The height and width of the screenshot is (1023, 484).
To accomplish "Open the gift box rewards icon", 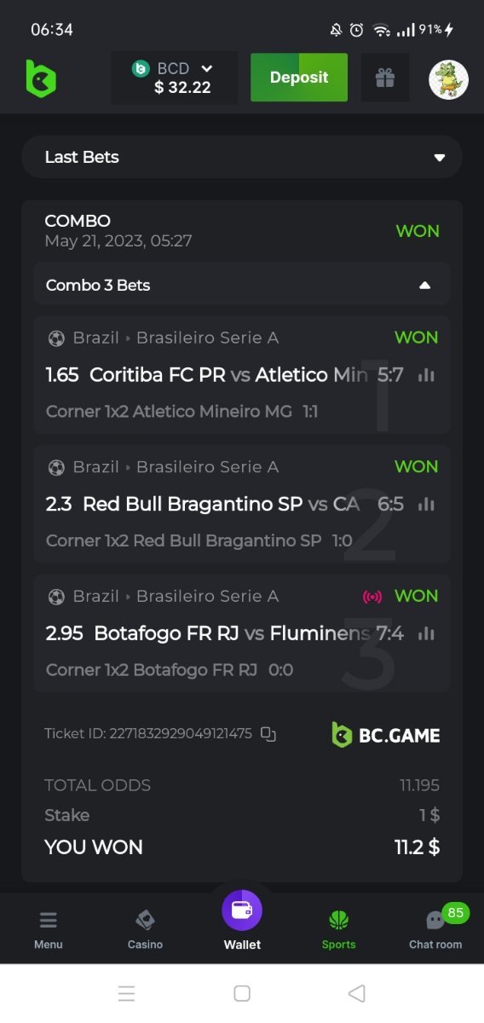I will (x=385, y=78).
